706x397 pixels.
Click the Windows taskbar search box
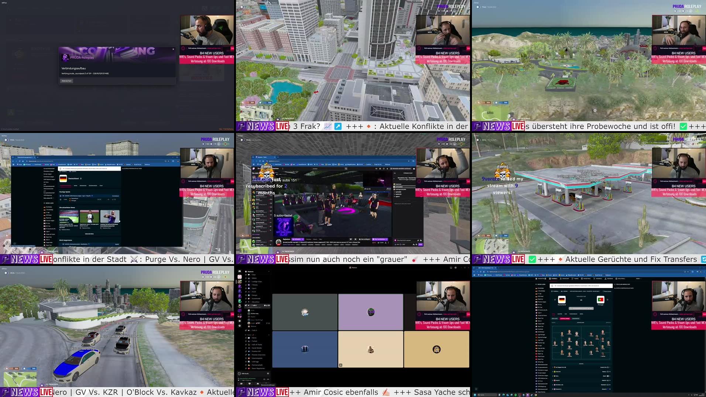pos(487,395)
